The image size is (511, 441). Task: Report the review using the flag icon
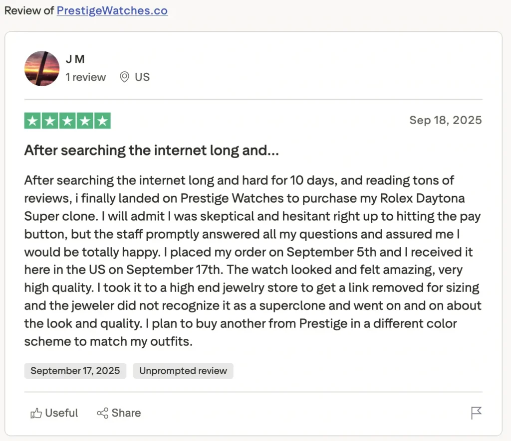[x=476, y=413]
